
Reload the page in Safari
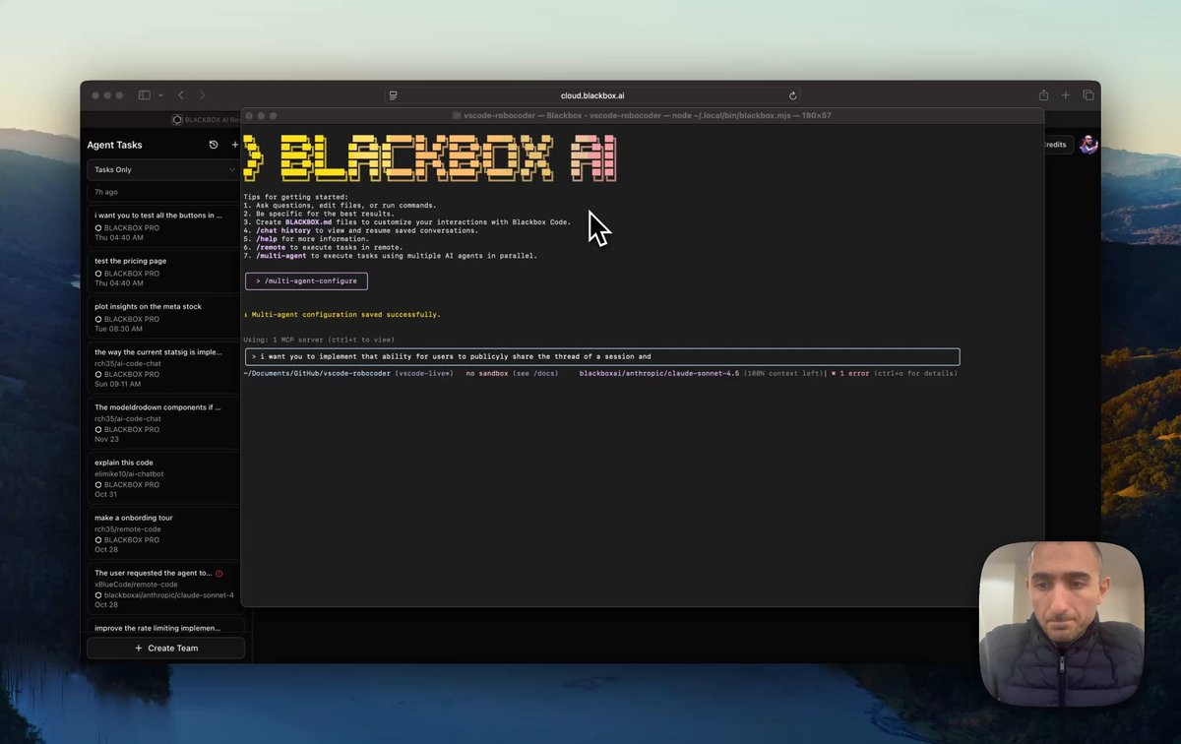pos(792,95)
